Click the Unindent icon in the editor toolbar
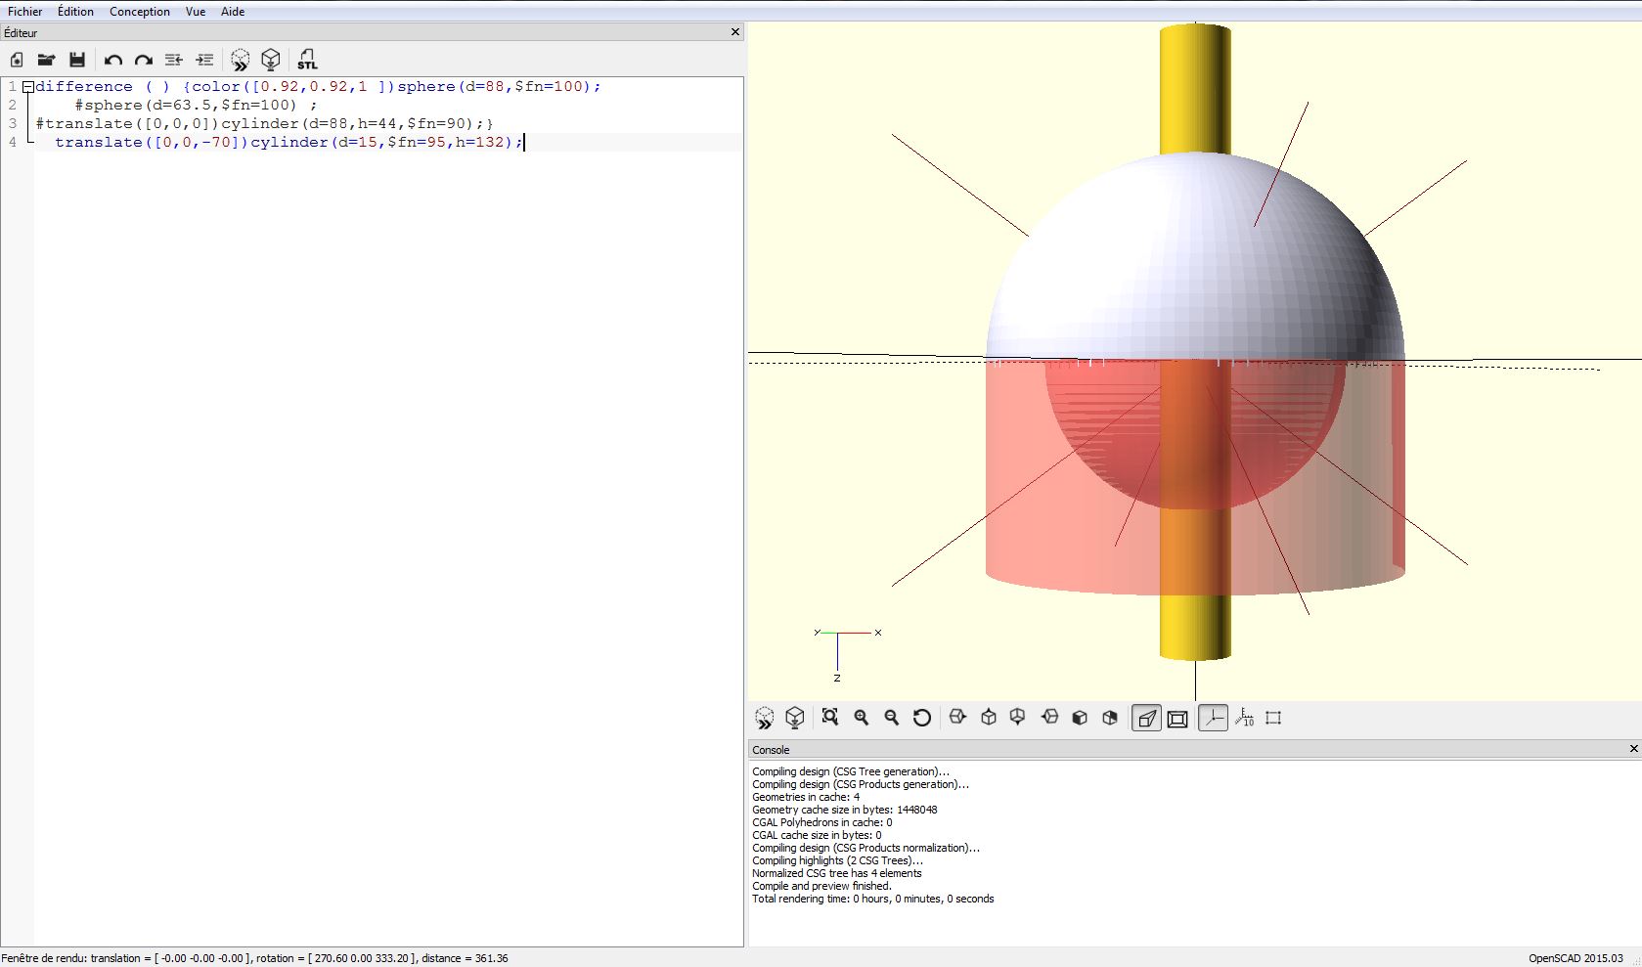Screen dimensions: 1642x967 click(173, 60)
